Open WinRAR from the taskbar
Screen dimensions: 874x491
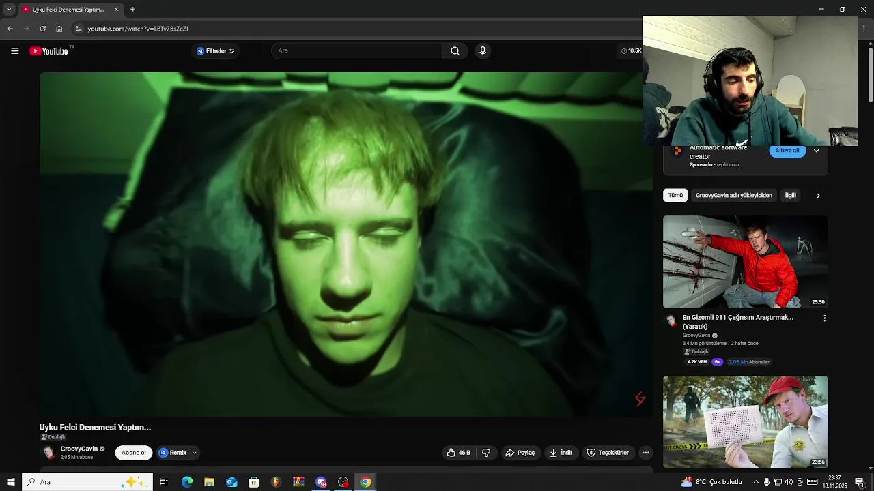tap(298, 482)
